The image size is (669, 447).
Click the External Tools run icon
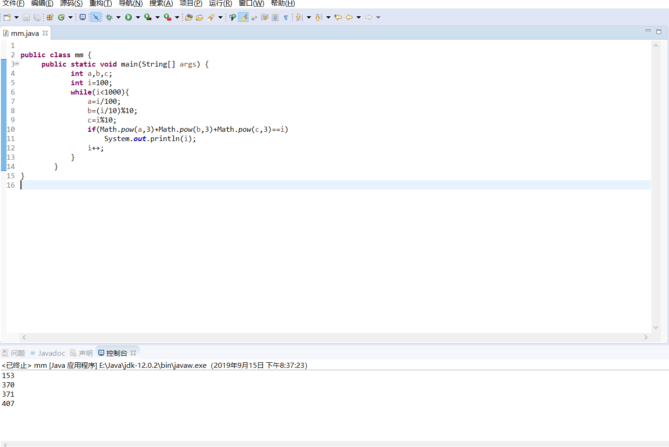pos(167,17)
